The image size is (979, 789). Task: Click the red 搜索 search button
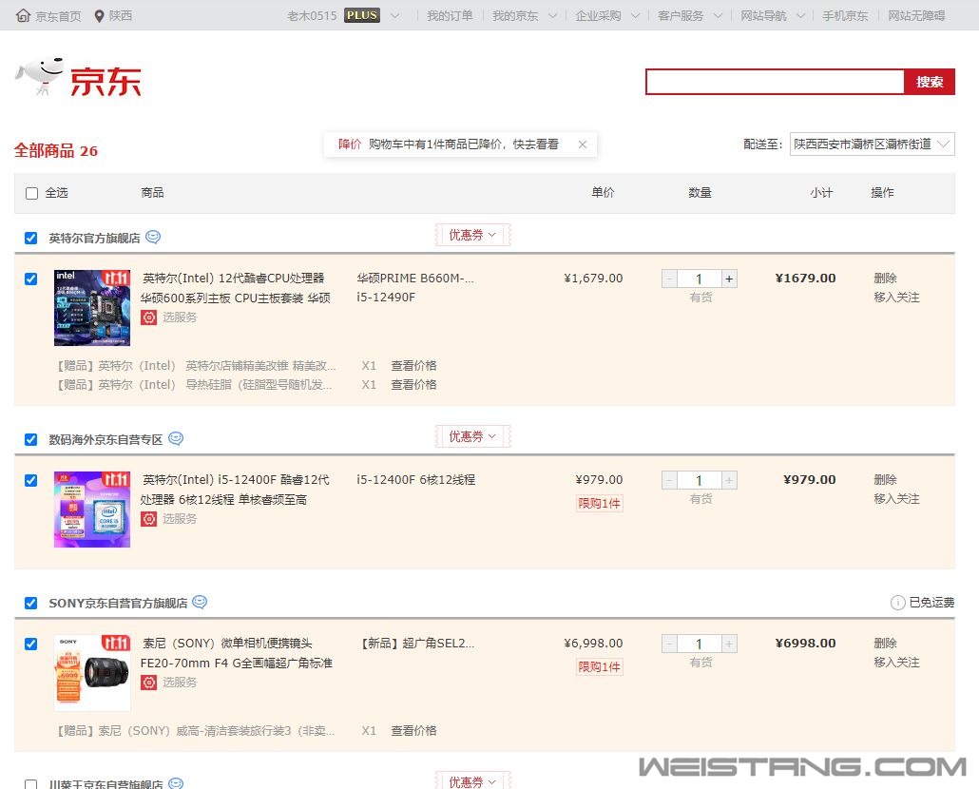click(x=929, y=82)
